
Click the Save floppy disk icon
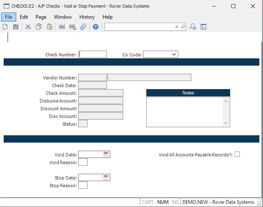pyautogui.click(x=16, y=27)
